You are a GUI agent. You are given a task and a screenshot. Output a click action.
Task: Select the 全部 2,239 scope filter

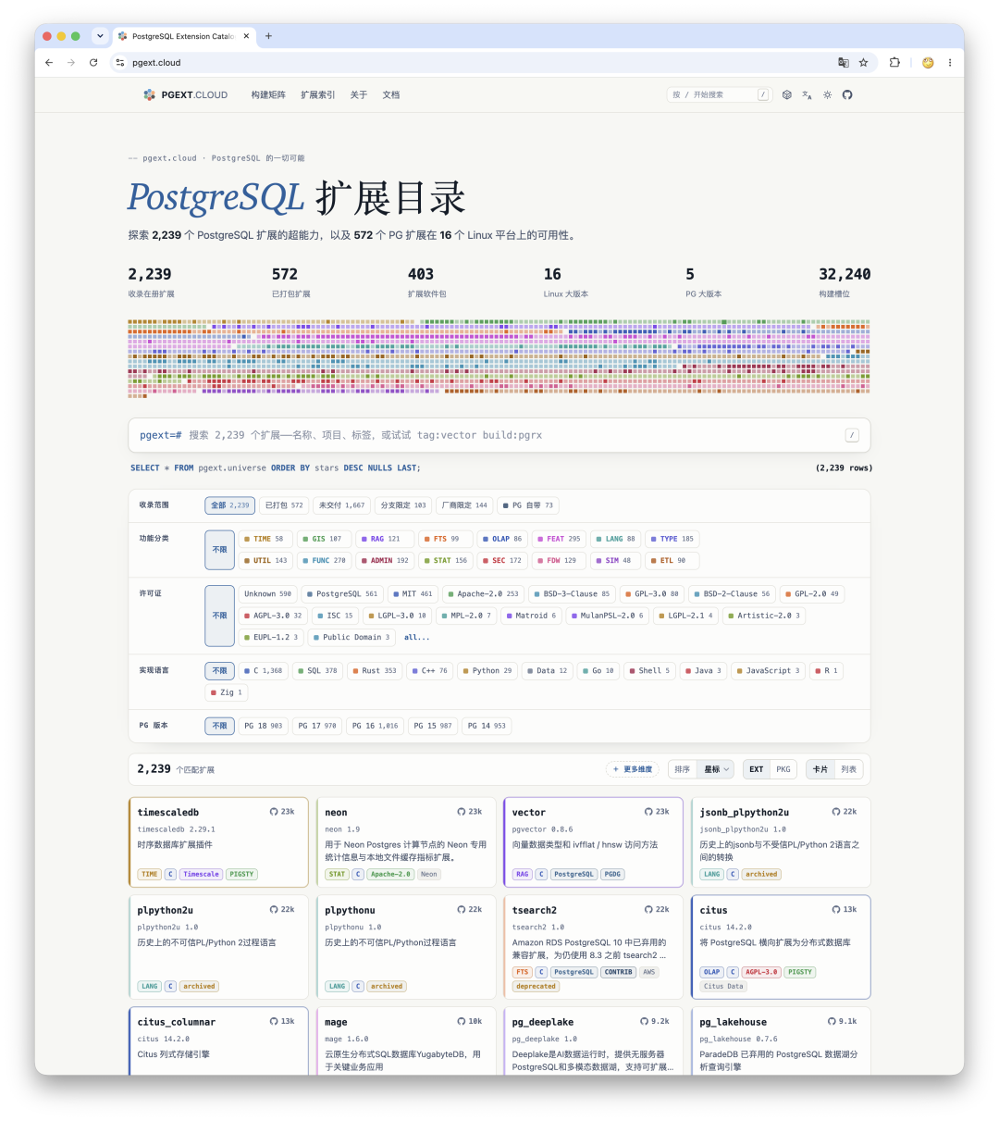point(230,505)
